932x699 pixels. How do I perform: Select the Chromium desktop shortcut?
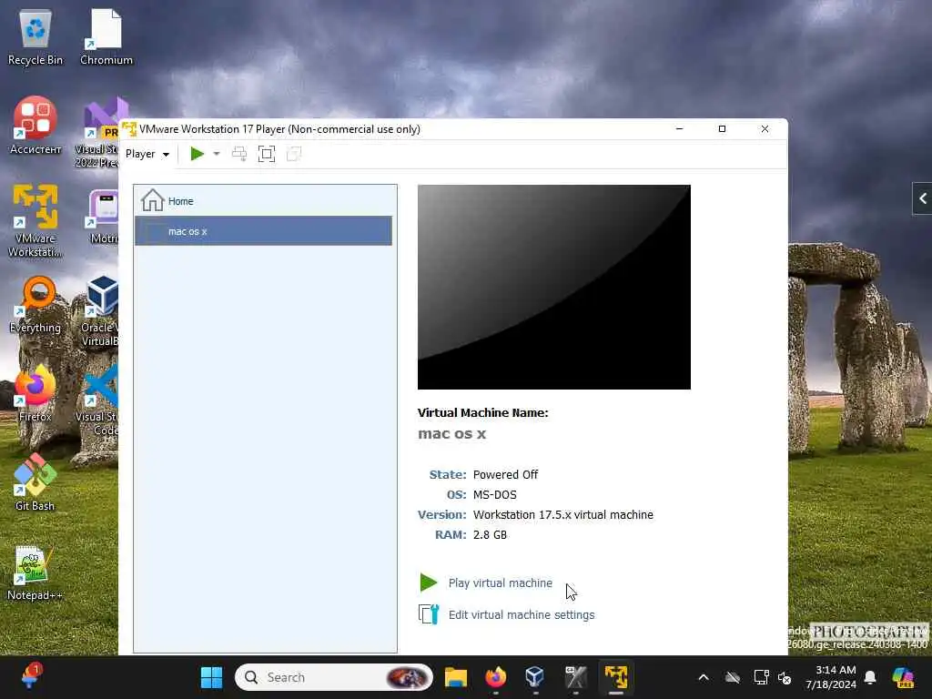click(106, 36)
